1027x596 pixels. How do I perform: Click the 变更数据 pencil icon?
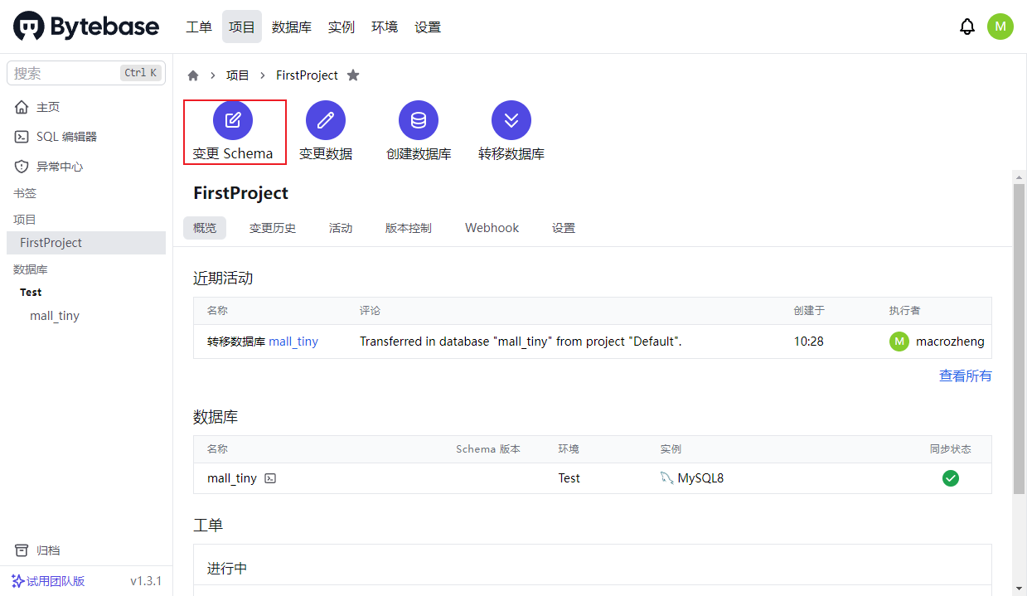pyautogui.click(x=326, y=120)
